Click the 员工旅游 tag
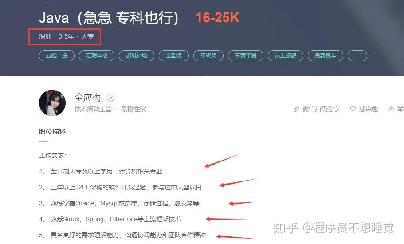This screenshot has height=244, width=404. point(286,55)
